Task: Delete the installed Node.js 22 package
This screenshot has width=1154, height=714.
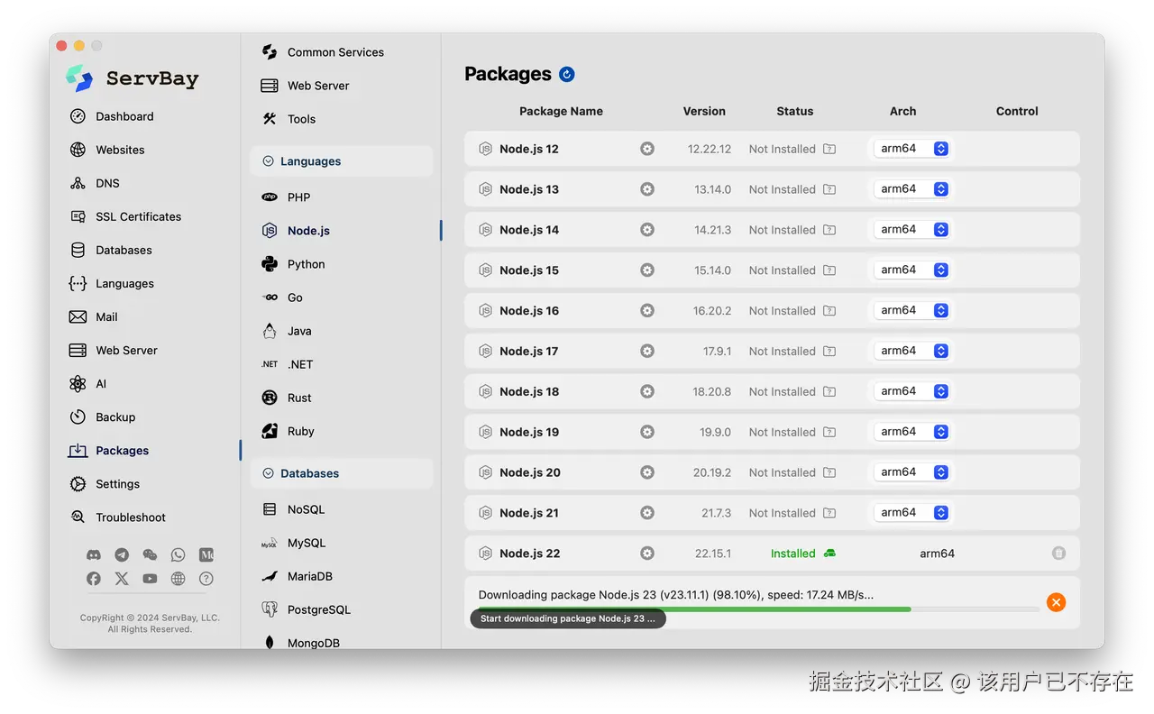Action: (1058, 553)
